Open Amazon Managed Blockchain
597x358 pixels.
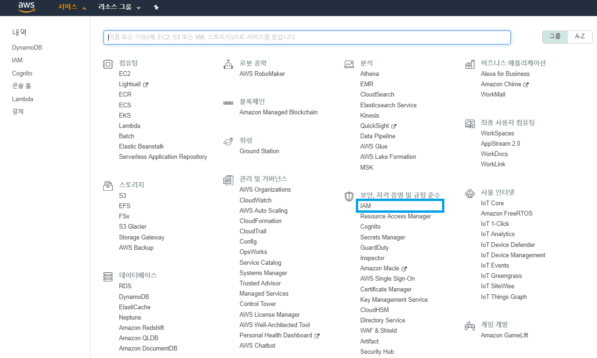[x=279, y=112]
